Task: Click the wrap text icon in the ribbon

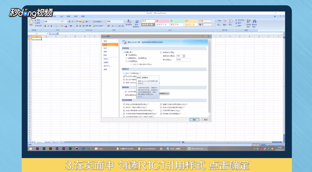Action: (x=94, y=21)
